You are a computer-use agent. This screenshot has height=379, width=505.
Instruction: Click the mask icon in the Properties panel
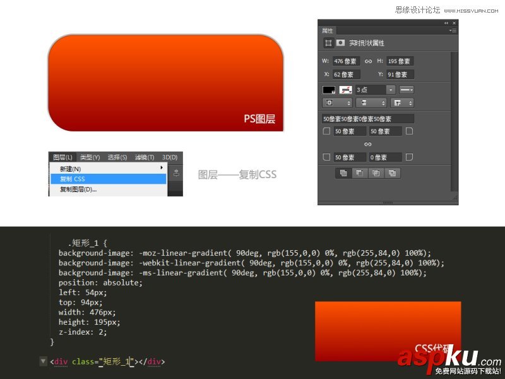[339, 42]
